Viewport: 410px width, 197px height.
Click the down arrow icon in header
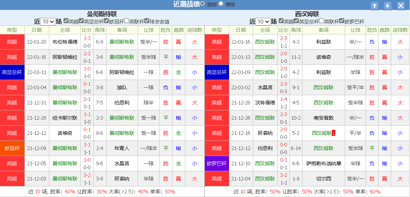tap(387, 6)
